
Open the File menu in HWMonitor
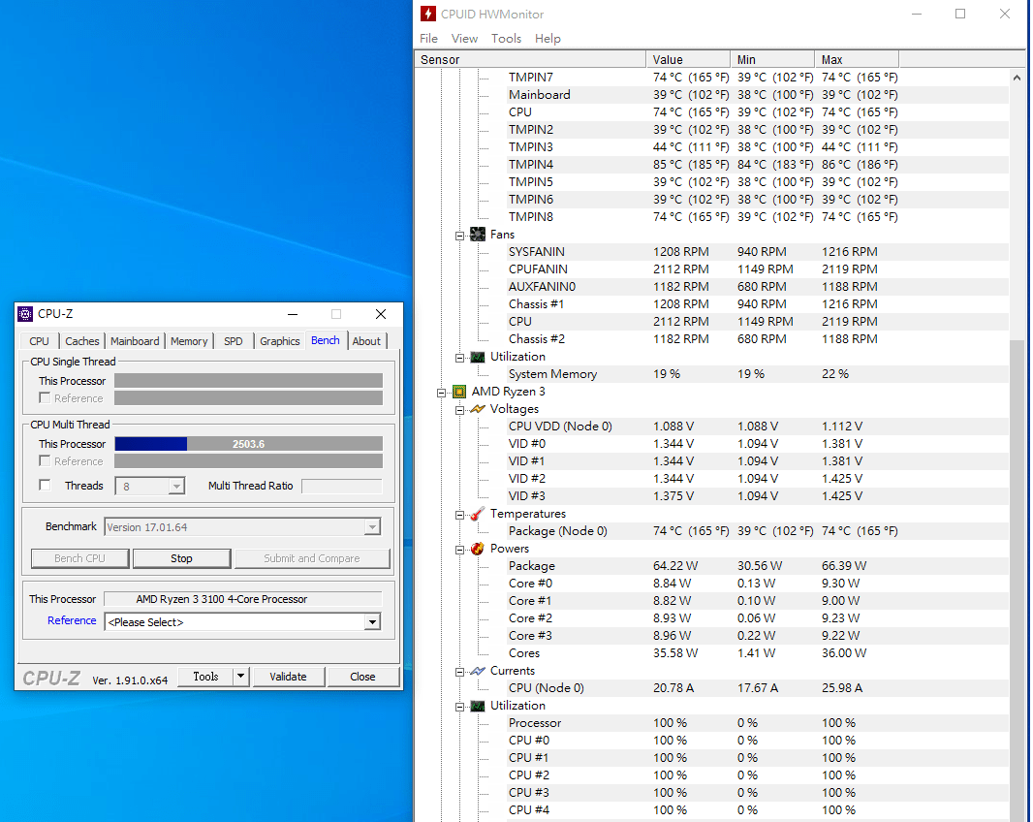[x=428, y=38]
